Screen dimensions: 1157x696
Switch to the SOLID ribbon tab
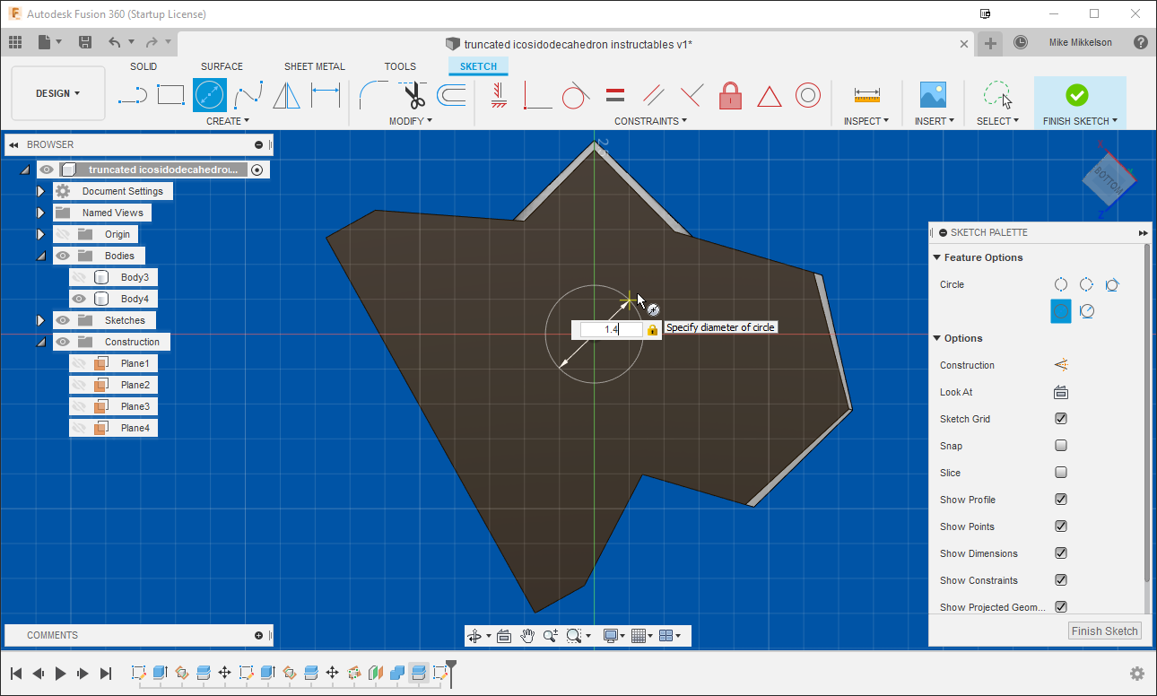[144, 65]
